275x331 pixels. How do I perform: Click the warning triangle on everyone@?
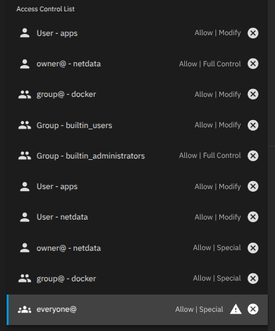click(x=236, y=309)
